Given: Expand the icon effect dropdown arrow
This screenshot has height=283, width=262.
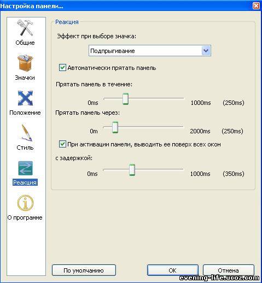Looking at the screenshot, I should point(206,50).
